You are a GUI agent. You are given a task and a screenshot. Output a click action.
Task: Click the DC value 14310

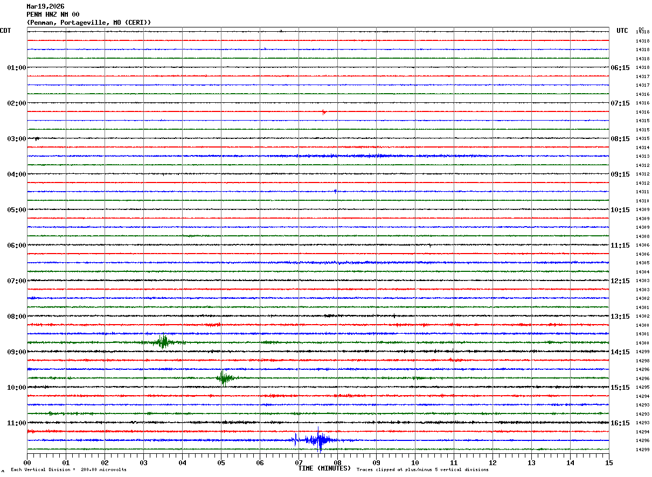[642, 201]
